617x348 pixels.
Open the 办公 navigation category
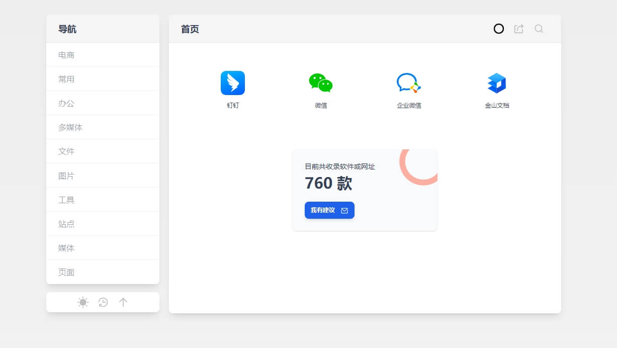click(x=66, y=103)
